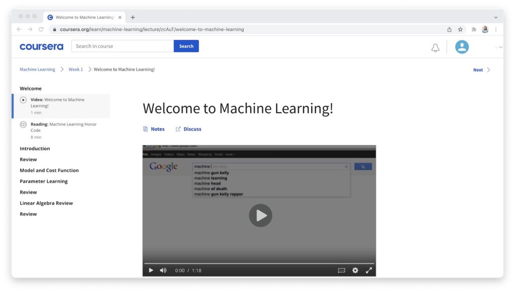
Task: Open the notifications bell
Action: [x=435, y=48]
